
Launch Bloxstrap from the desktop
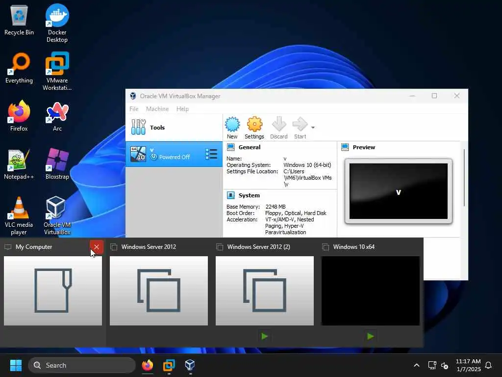57,164
